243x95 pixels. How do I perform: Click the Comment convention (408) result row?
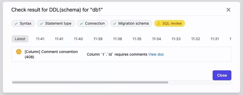click(121, 54)
